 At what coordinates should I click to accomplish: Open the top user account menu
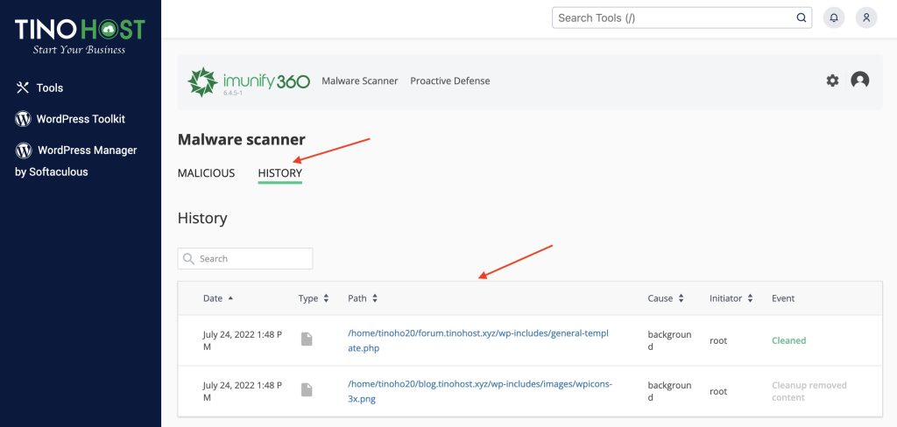866,17
